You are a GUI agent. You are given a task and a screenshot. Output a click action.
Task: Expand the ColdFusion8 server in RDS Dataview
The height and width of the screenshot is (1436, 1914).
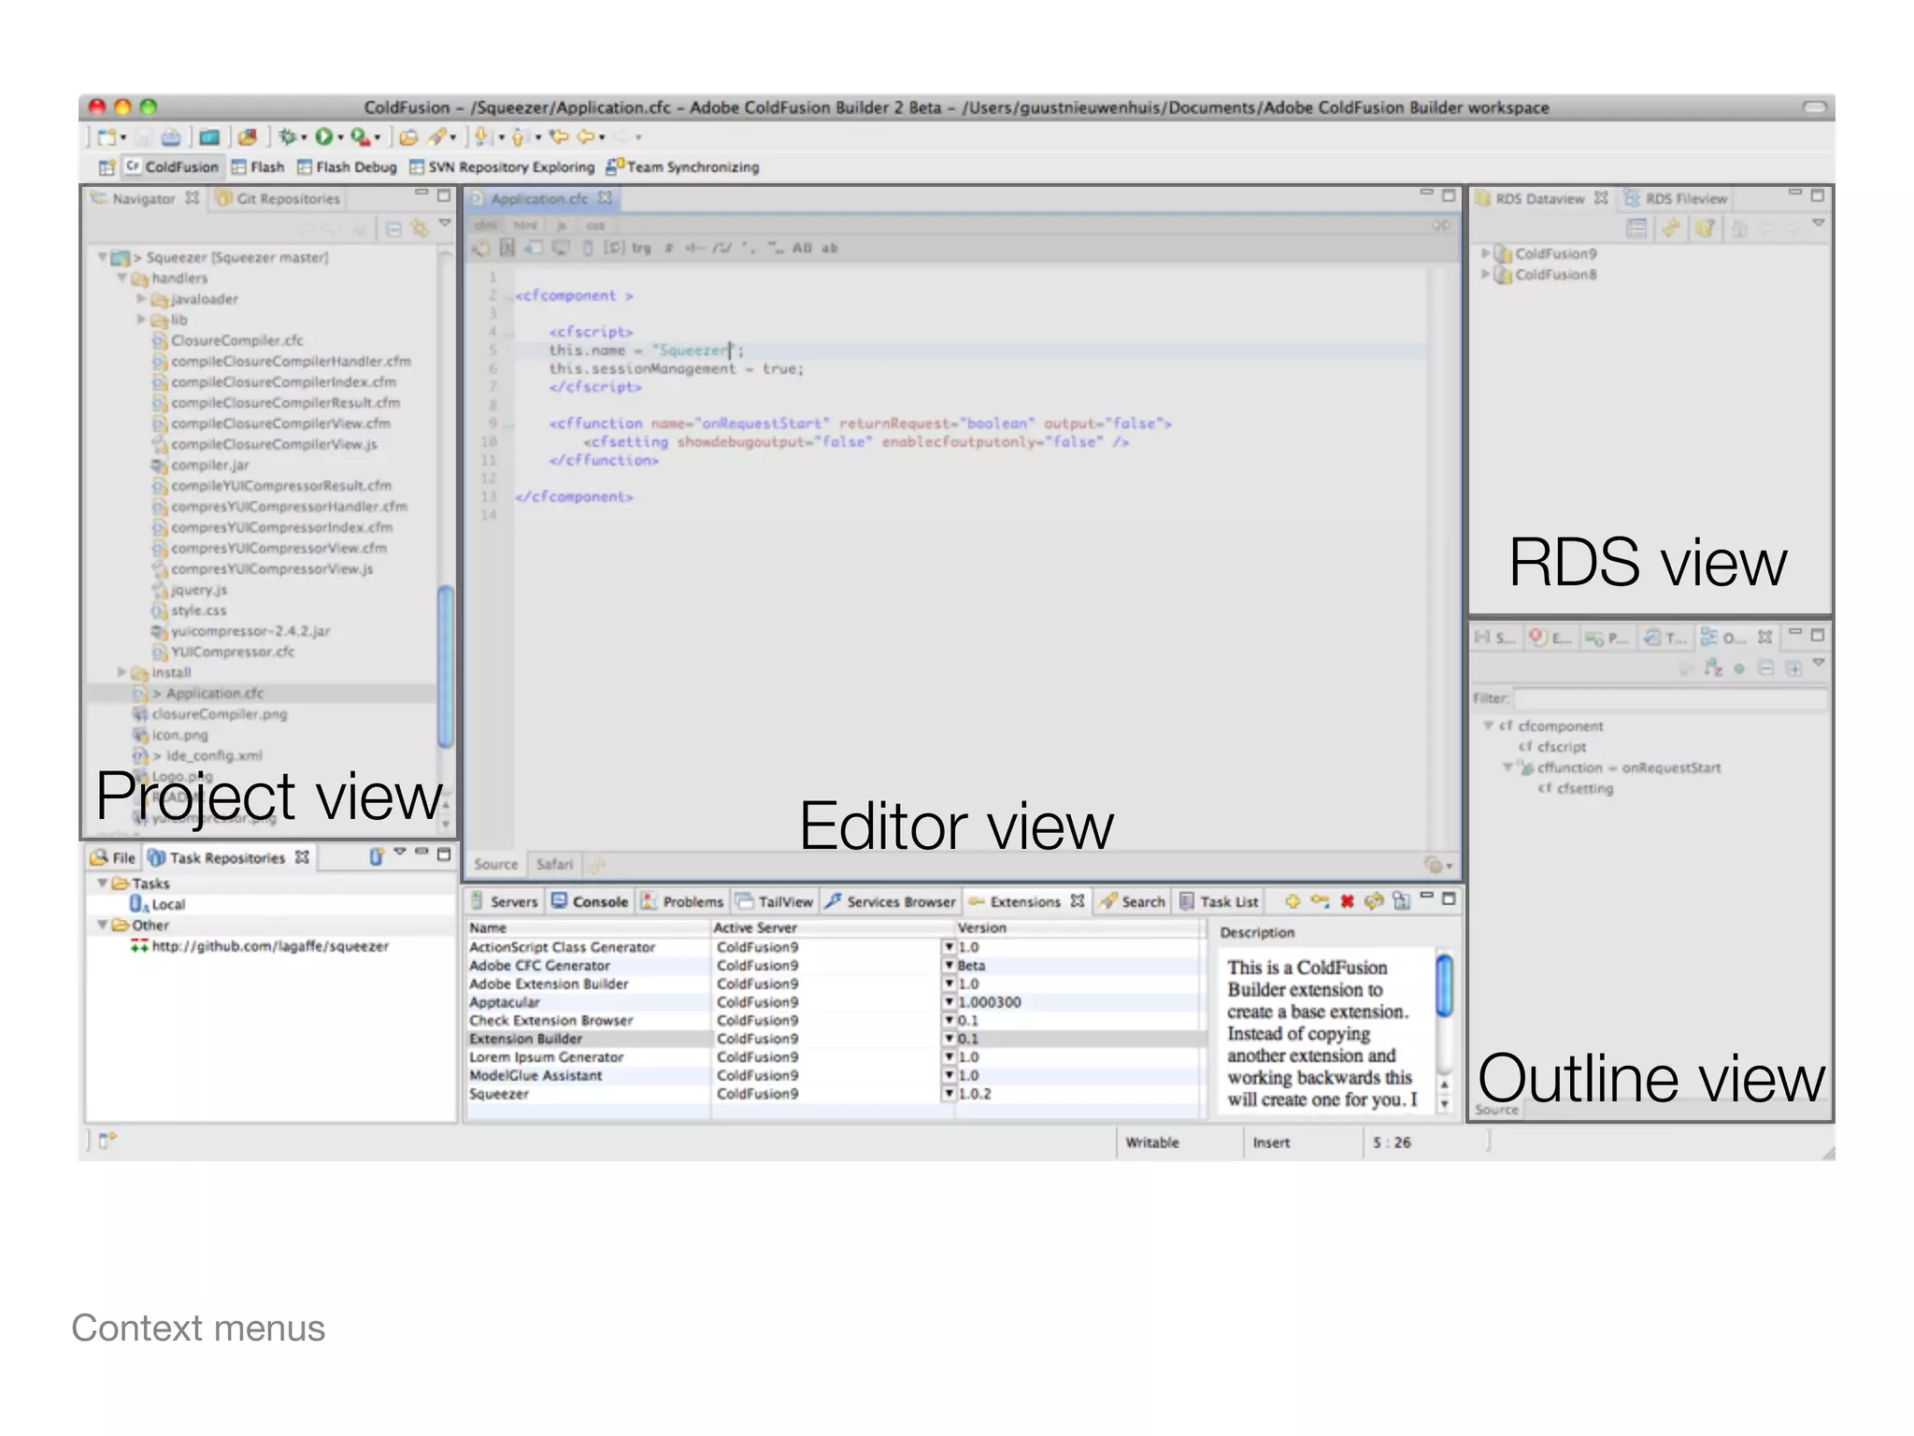pos(1485,274)
